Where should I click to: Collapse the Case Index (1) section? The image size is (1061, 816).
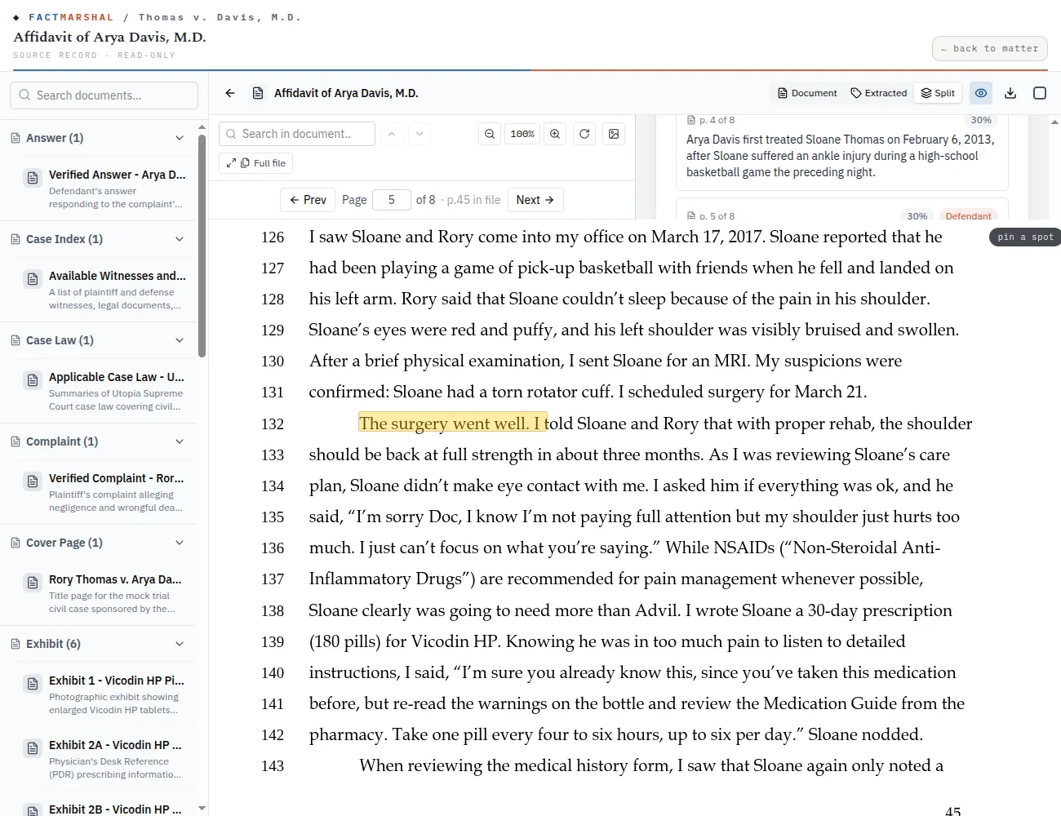click(180, 239)
